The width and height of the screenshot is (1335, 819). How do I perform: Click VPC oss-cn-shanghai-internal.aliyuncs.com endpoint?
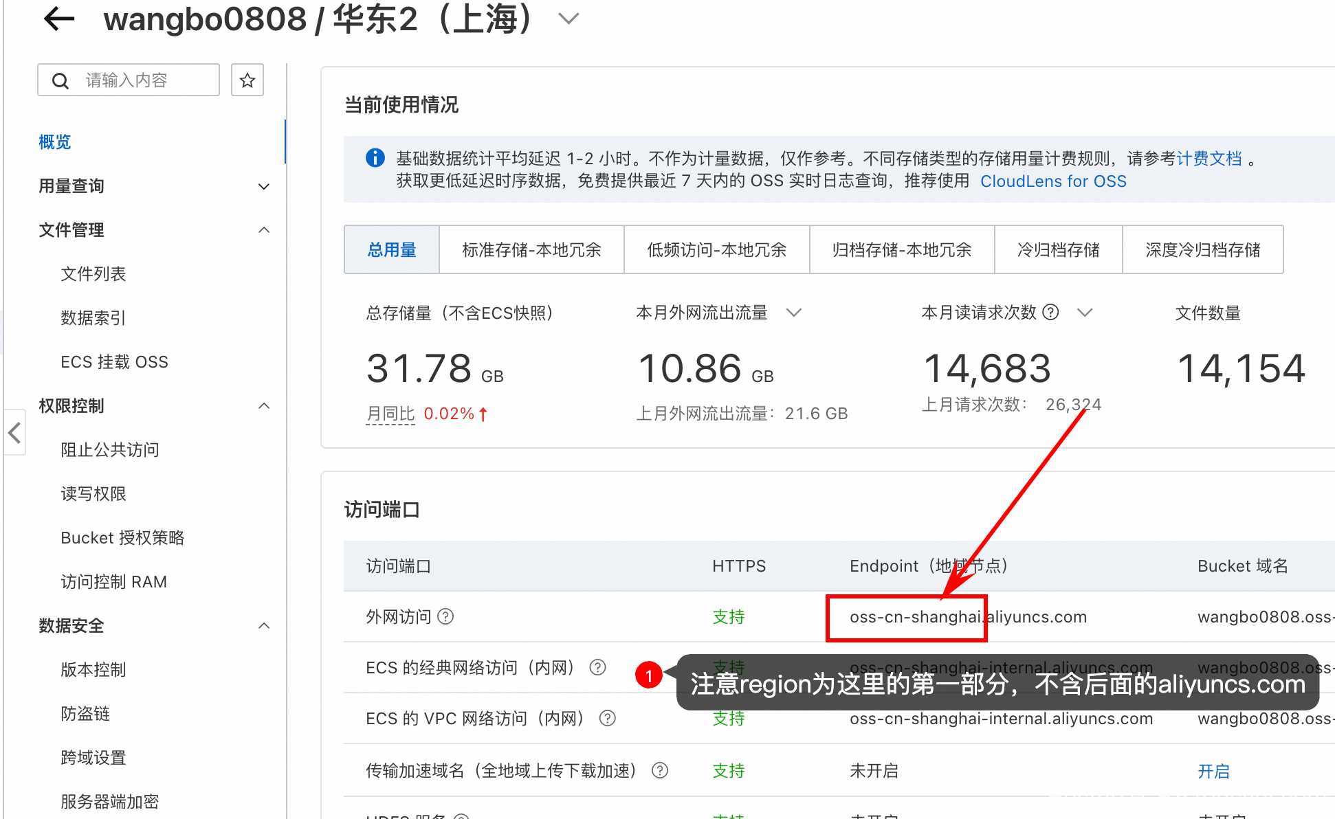click(1001, 719)
